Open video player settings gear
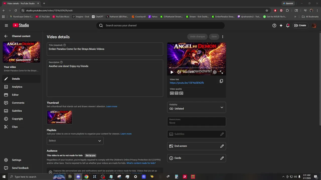This screenshot has height=180, width=321. 215,72
